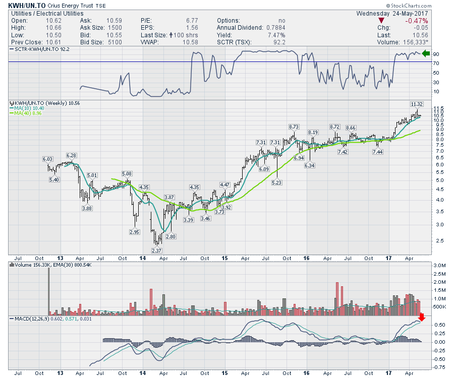454x378 pixels.
Task: Click the dark line marker before MACD(12,26,9)
Action: point(12,319)
